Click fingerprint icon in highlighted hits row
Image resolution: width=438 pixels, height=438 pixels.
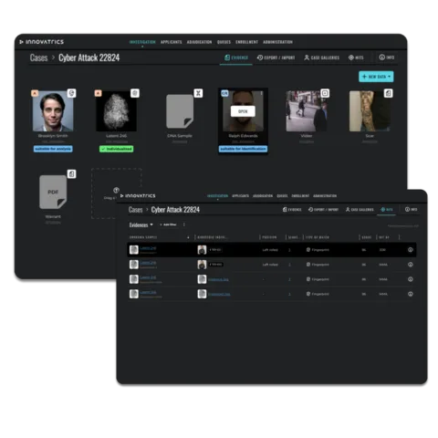pos(308,250)
